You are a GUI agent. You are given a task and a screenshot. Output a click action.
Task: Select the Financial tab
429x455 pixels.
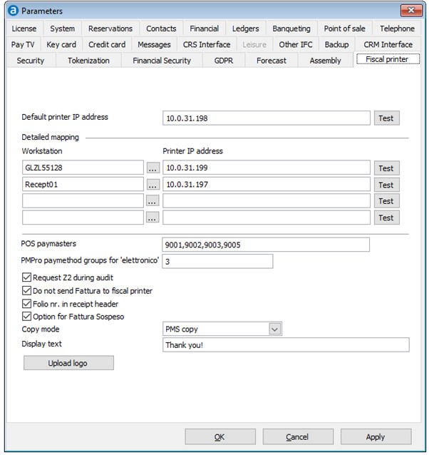tap(204, 29)
